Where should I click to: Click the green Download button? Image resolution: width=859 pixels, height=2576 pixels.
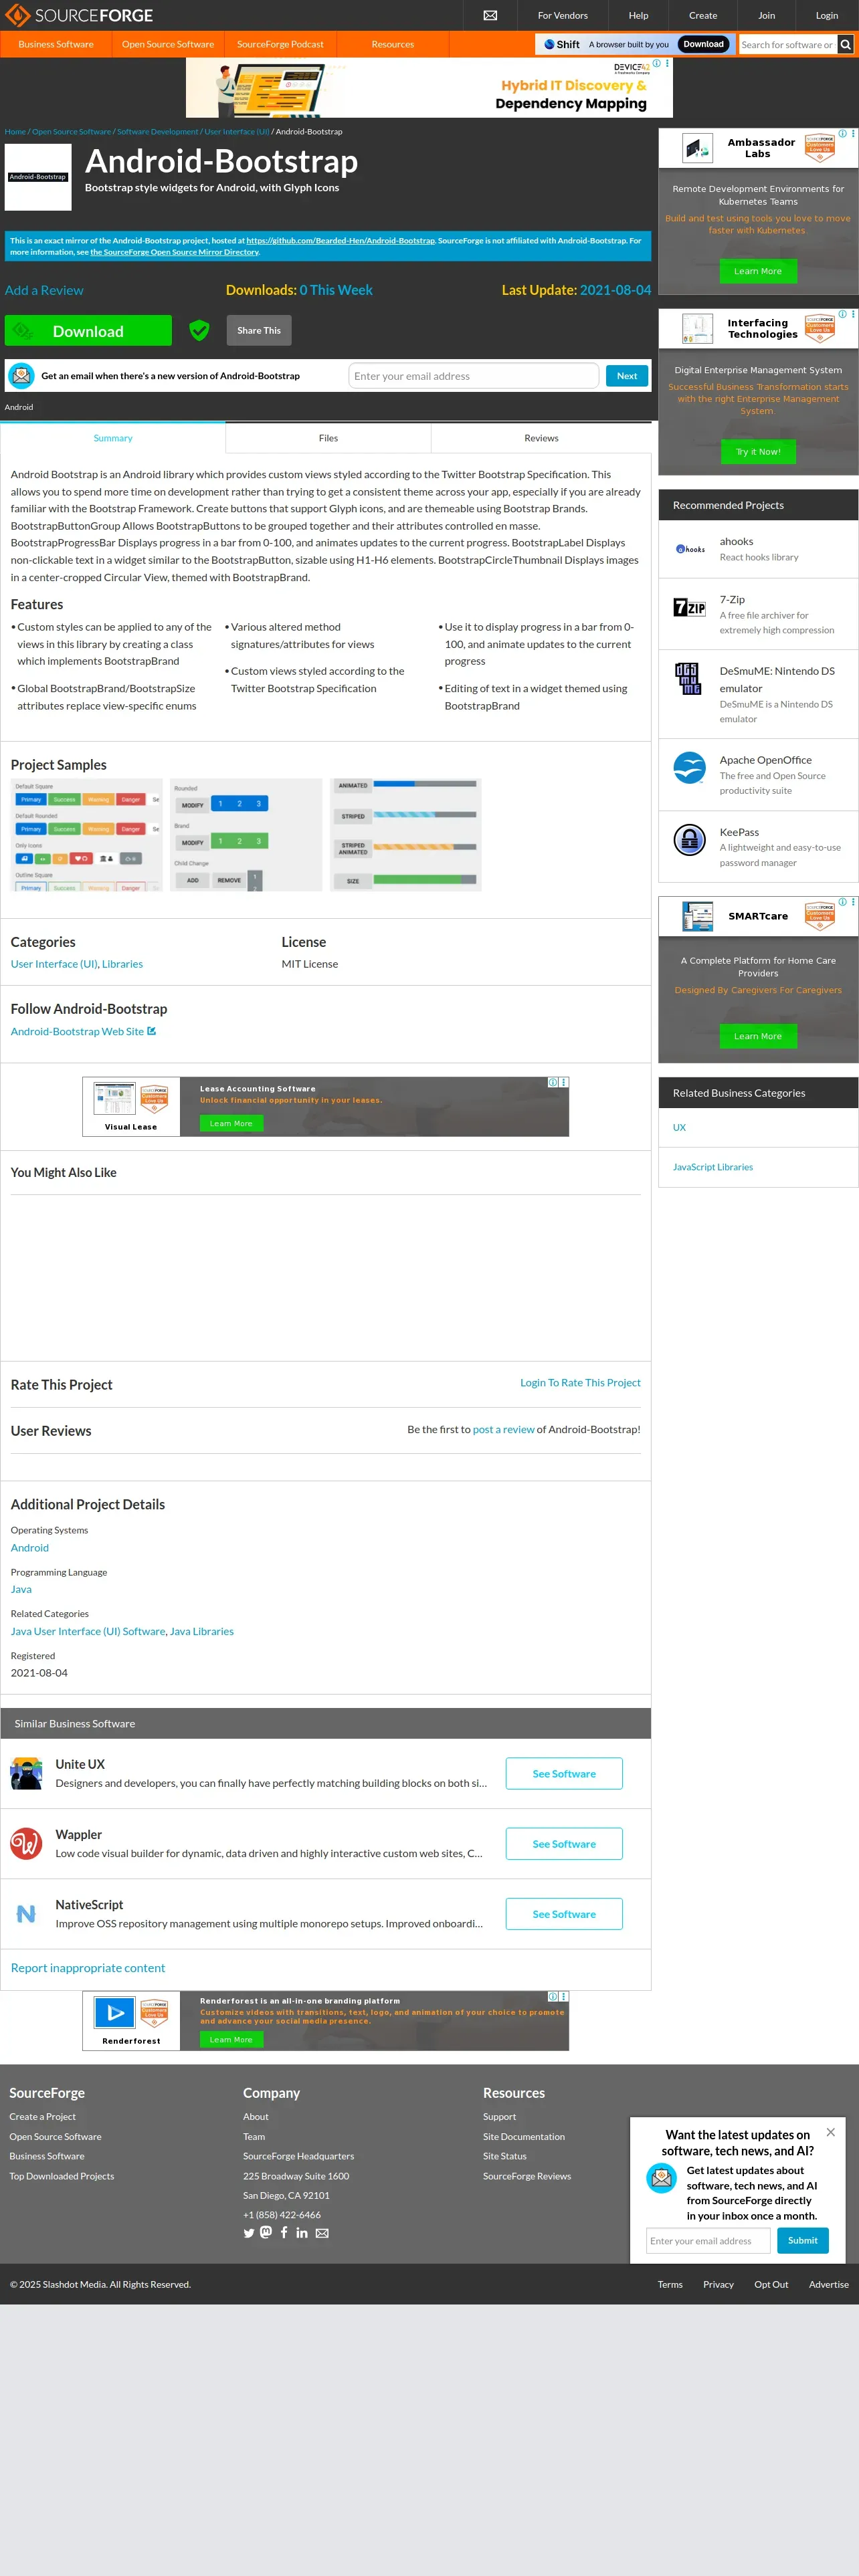tap(88, 331)
